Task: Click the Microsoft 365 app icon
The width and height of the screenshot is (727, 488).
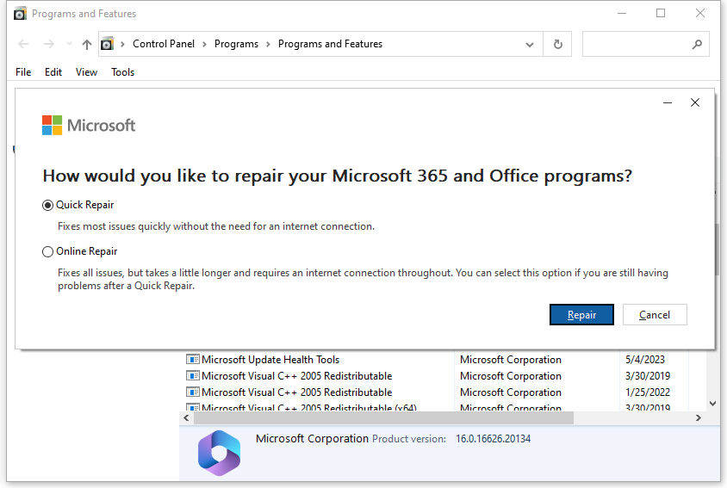Action: coord(219,451)
